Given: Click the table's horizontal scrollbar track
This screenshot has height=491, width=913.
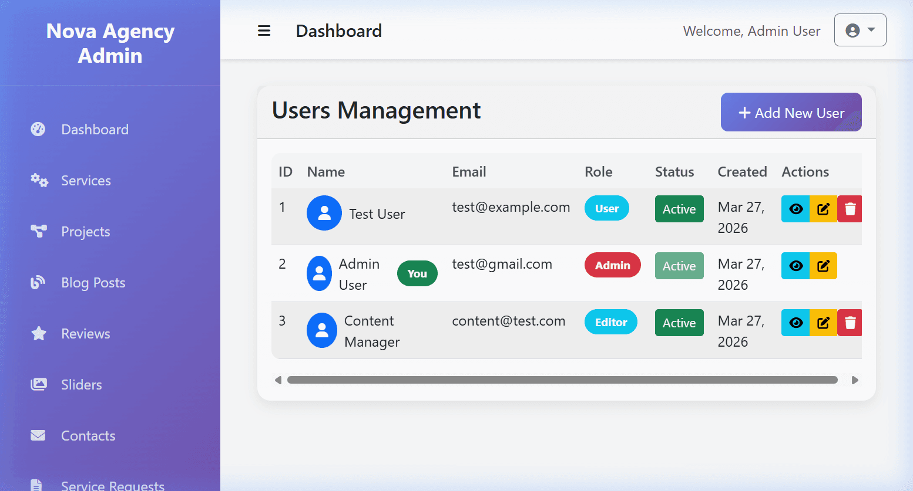Looking at the screenshot, I should [x=562, y=380].
